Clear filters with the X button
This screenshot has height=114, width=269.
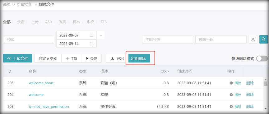click(253, 39)
